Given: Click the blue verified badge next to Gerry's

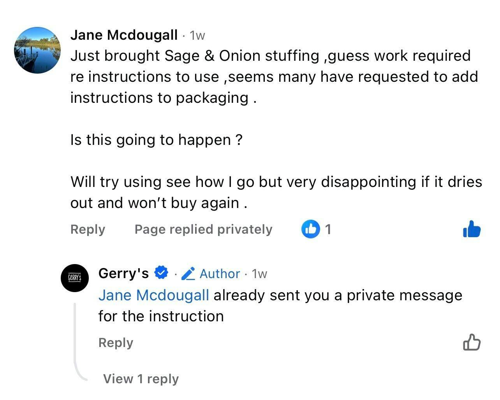Looking at the screenshot, I should [161, 273].
